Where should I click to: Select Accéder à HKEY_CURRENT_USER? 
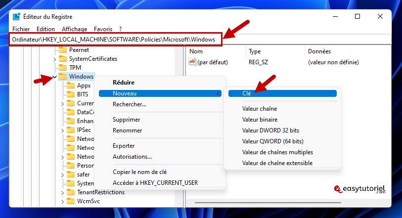pos(160,182)
